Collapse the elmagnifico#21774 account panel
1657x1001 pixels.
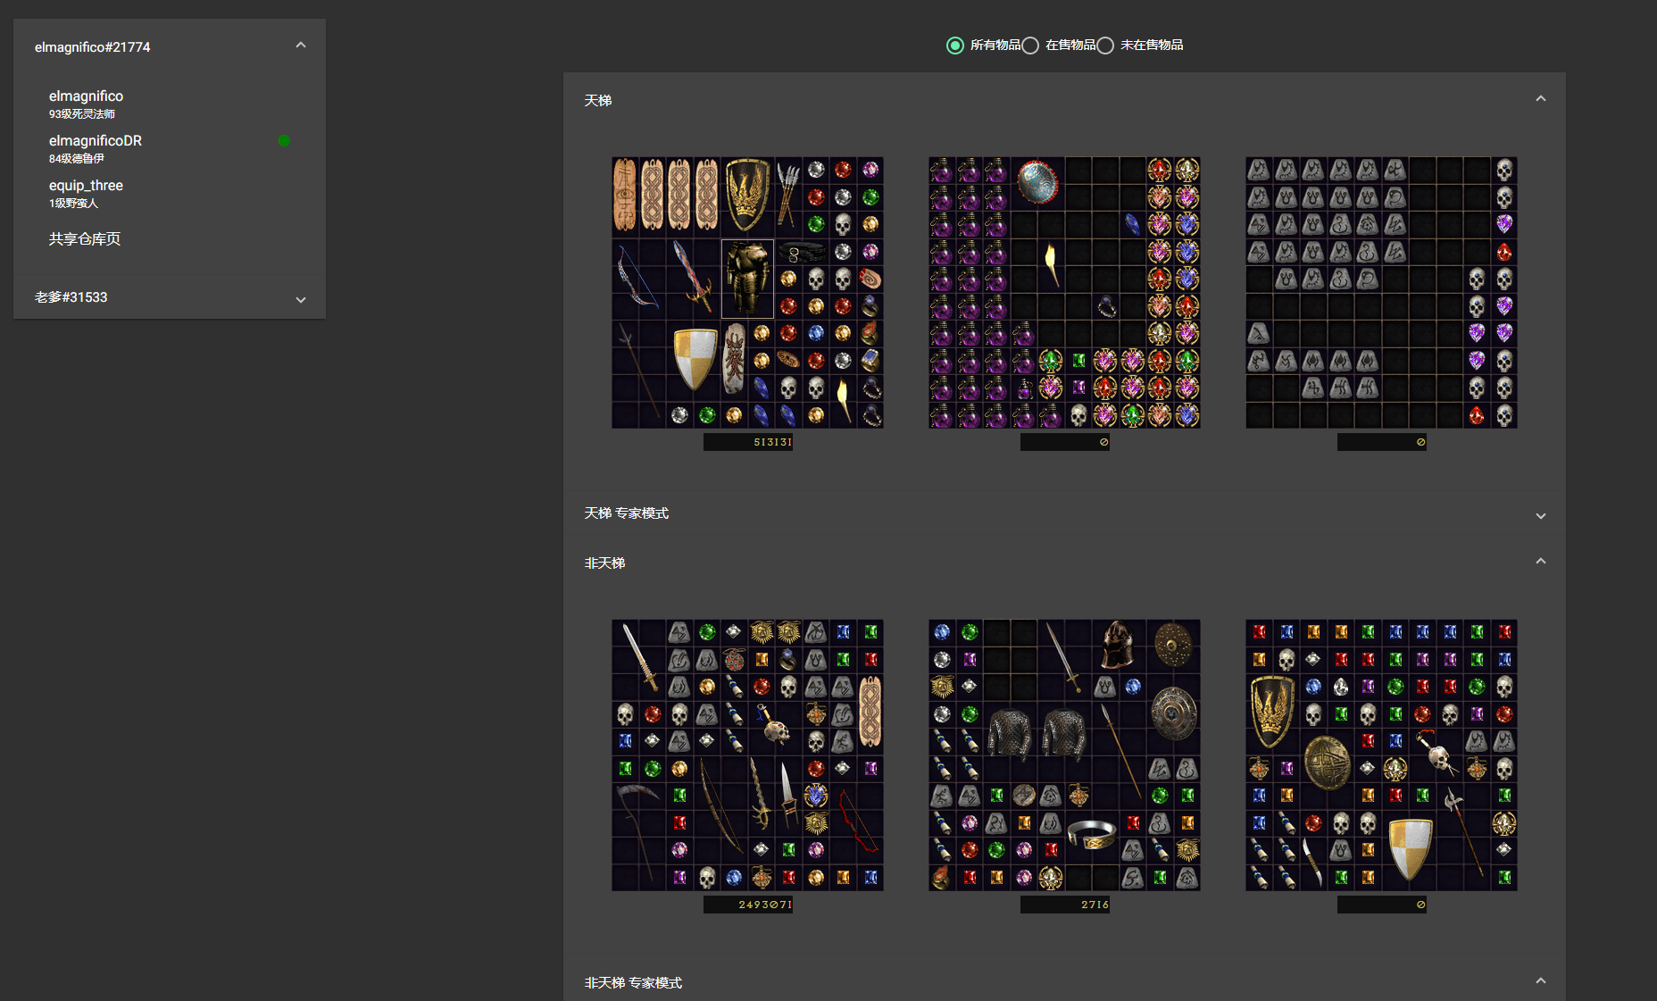(301, 46)
